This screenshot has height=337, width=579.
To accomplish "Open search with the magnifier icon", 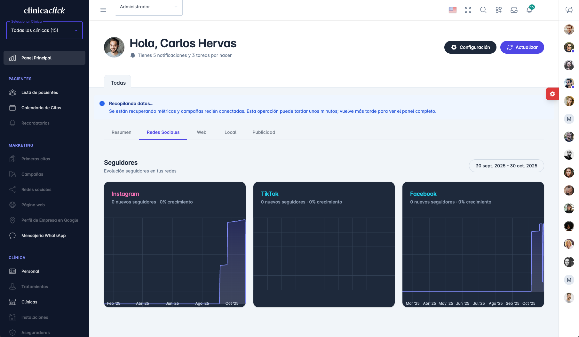I will [x=483, y=10].
